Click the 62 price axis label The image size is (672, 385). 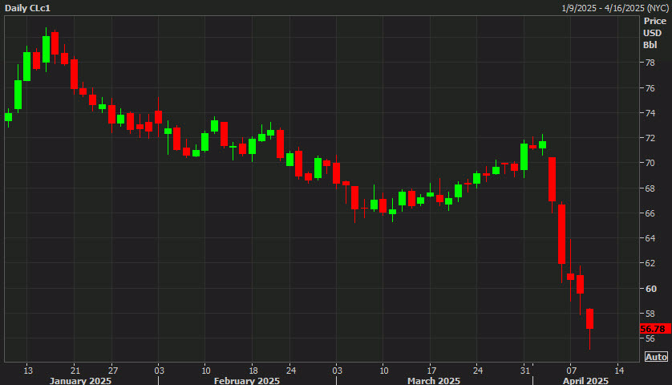(x=650, y=263)
